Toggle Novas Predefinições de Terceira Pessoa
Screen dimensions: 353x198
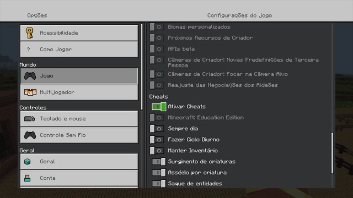pos(157,60)
